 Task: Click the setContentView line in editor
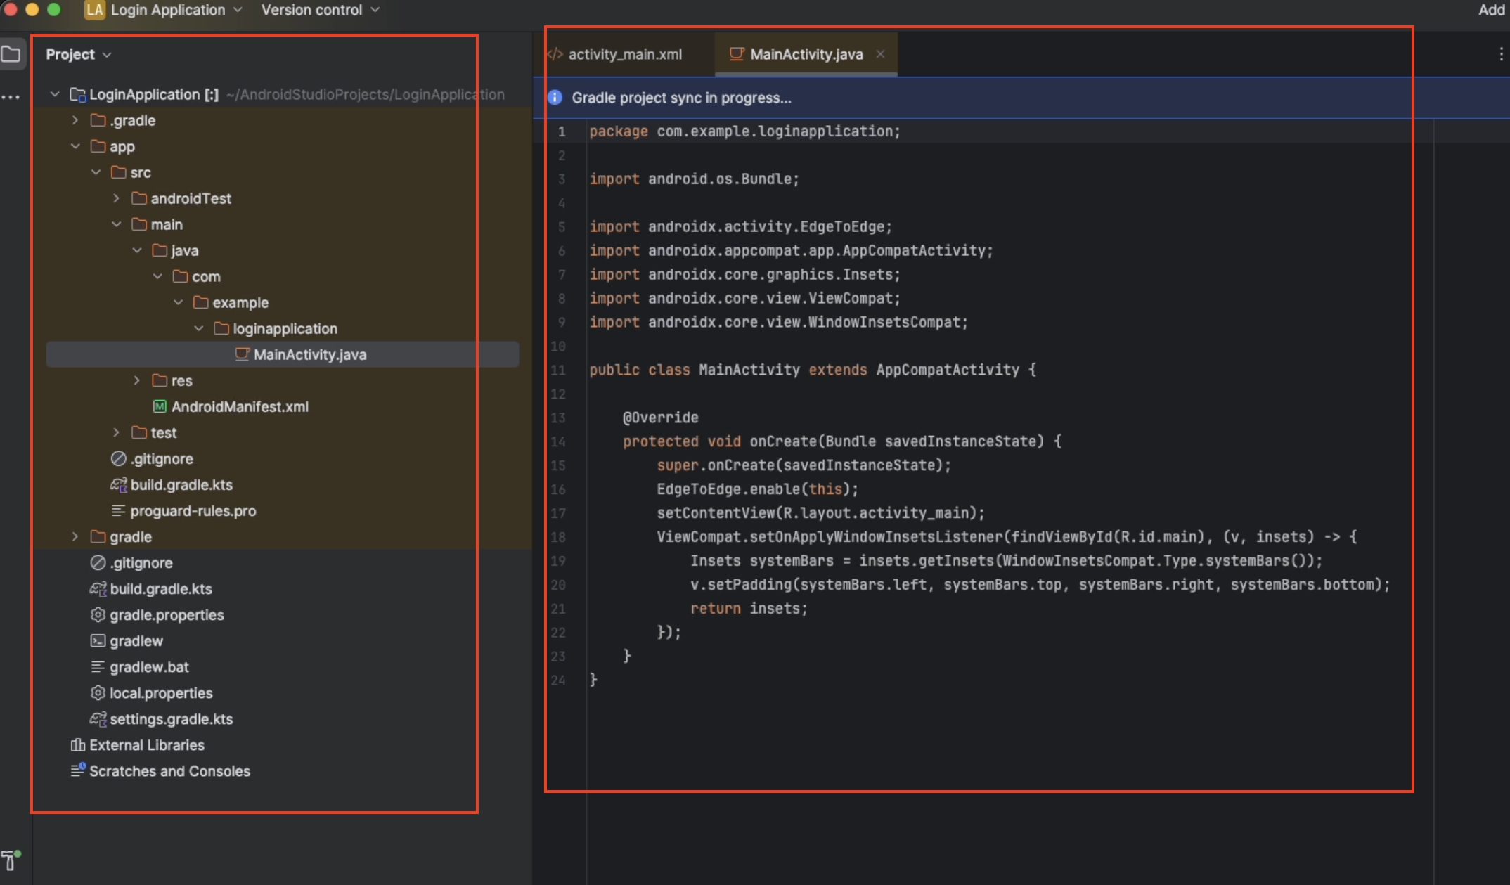pos(820,513)
